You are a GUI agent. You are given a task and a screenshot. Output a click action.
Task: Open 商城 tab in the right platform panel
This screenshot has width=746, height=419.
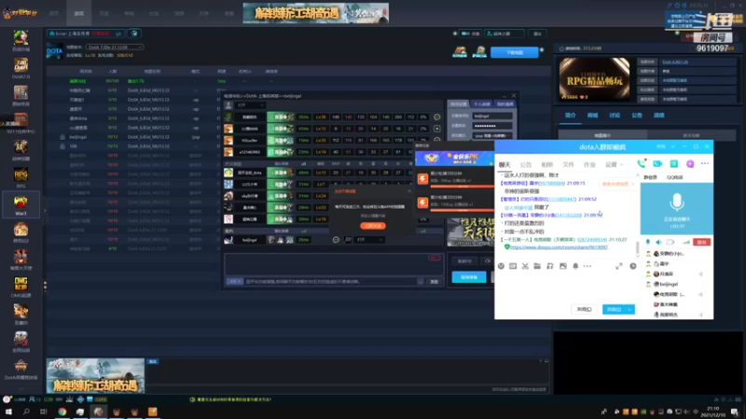click(x=592, y=115)
